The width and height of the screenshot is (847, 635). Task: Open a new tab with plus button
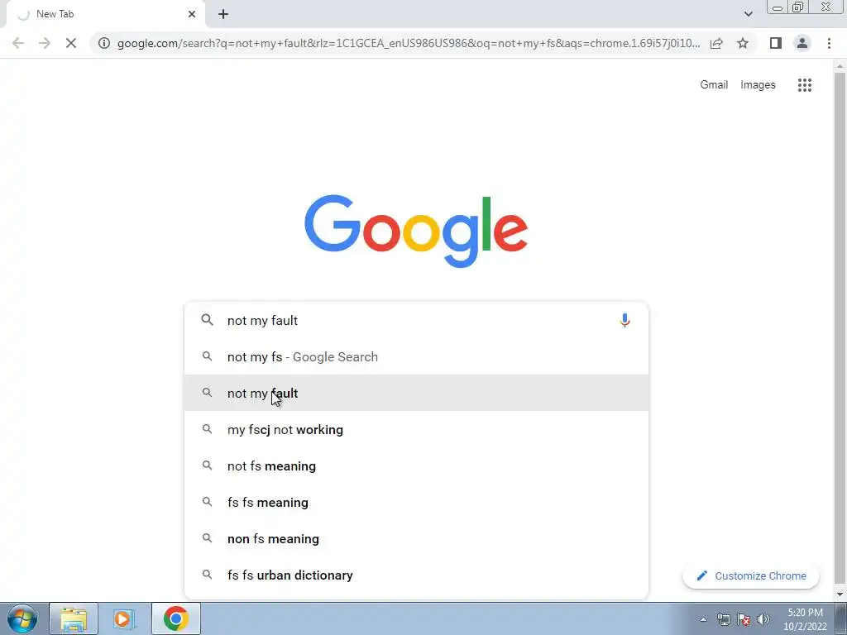(223, 14)
